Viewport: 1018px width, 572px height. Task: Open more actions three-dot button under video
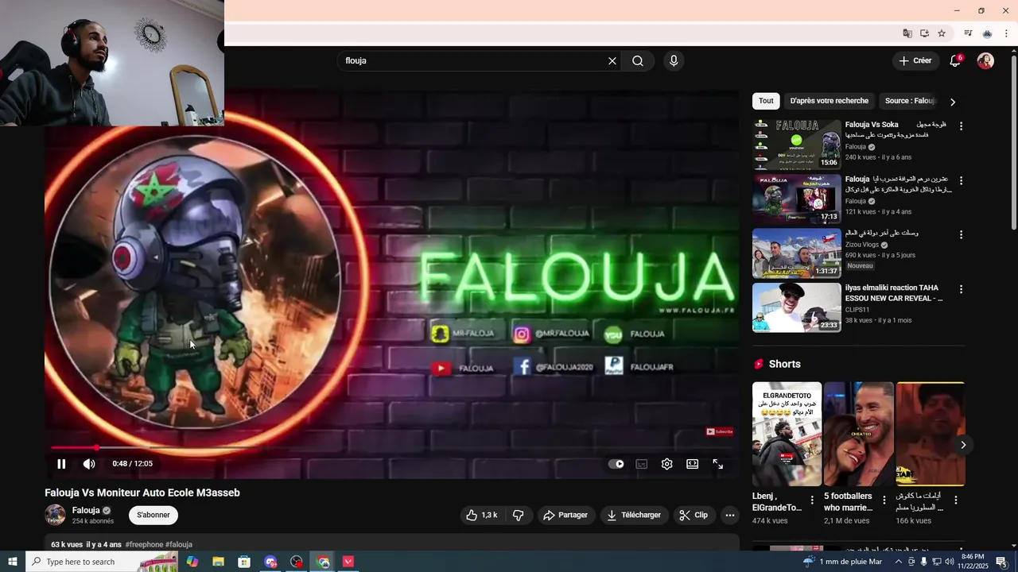730,515
